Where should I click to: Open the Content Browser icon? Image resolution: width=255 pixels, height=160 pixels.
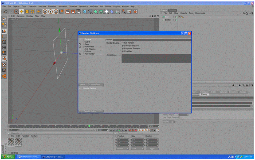(129, 12)
